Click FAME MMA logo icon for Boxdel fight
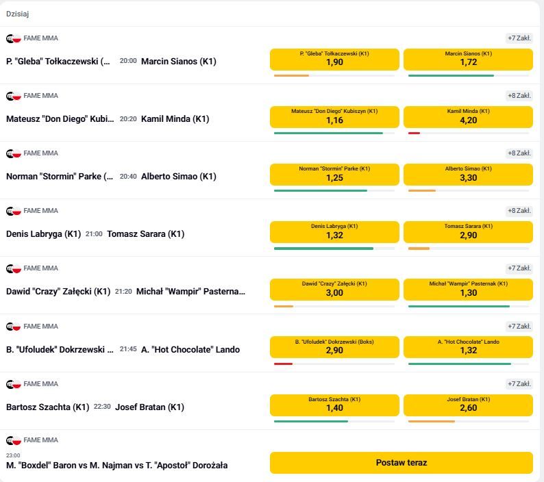Image resolution: width=544 pixels, height=482 pixels. tap(13, 440)
